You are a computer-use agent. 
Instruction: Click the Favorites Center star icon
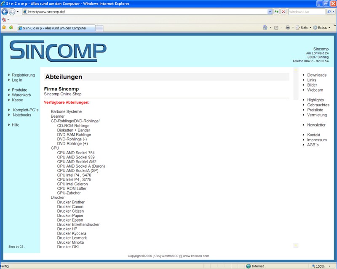pyautogui.click(x=4, y=28)
